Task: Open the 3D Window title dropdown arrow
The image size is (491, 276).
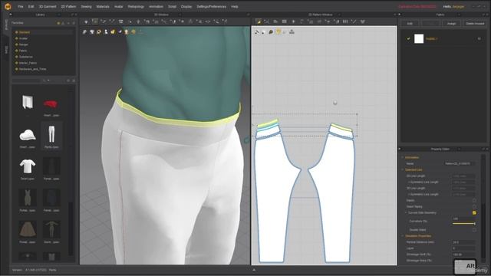Action: [180, 15]
